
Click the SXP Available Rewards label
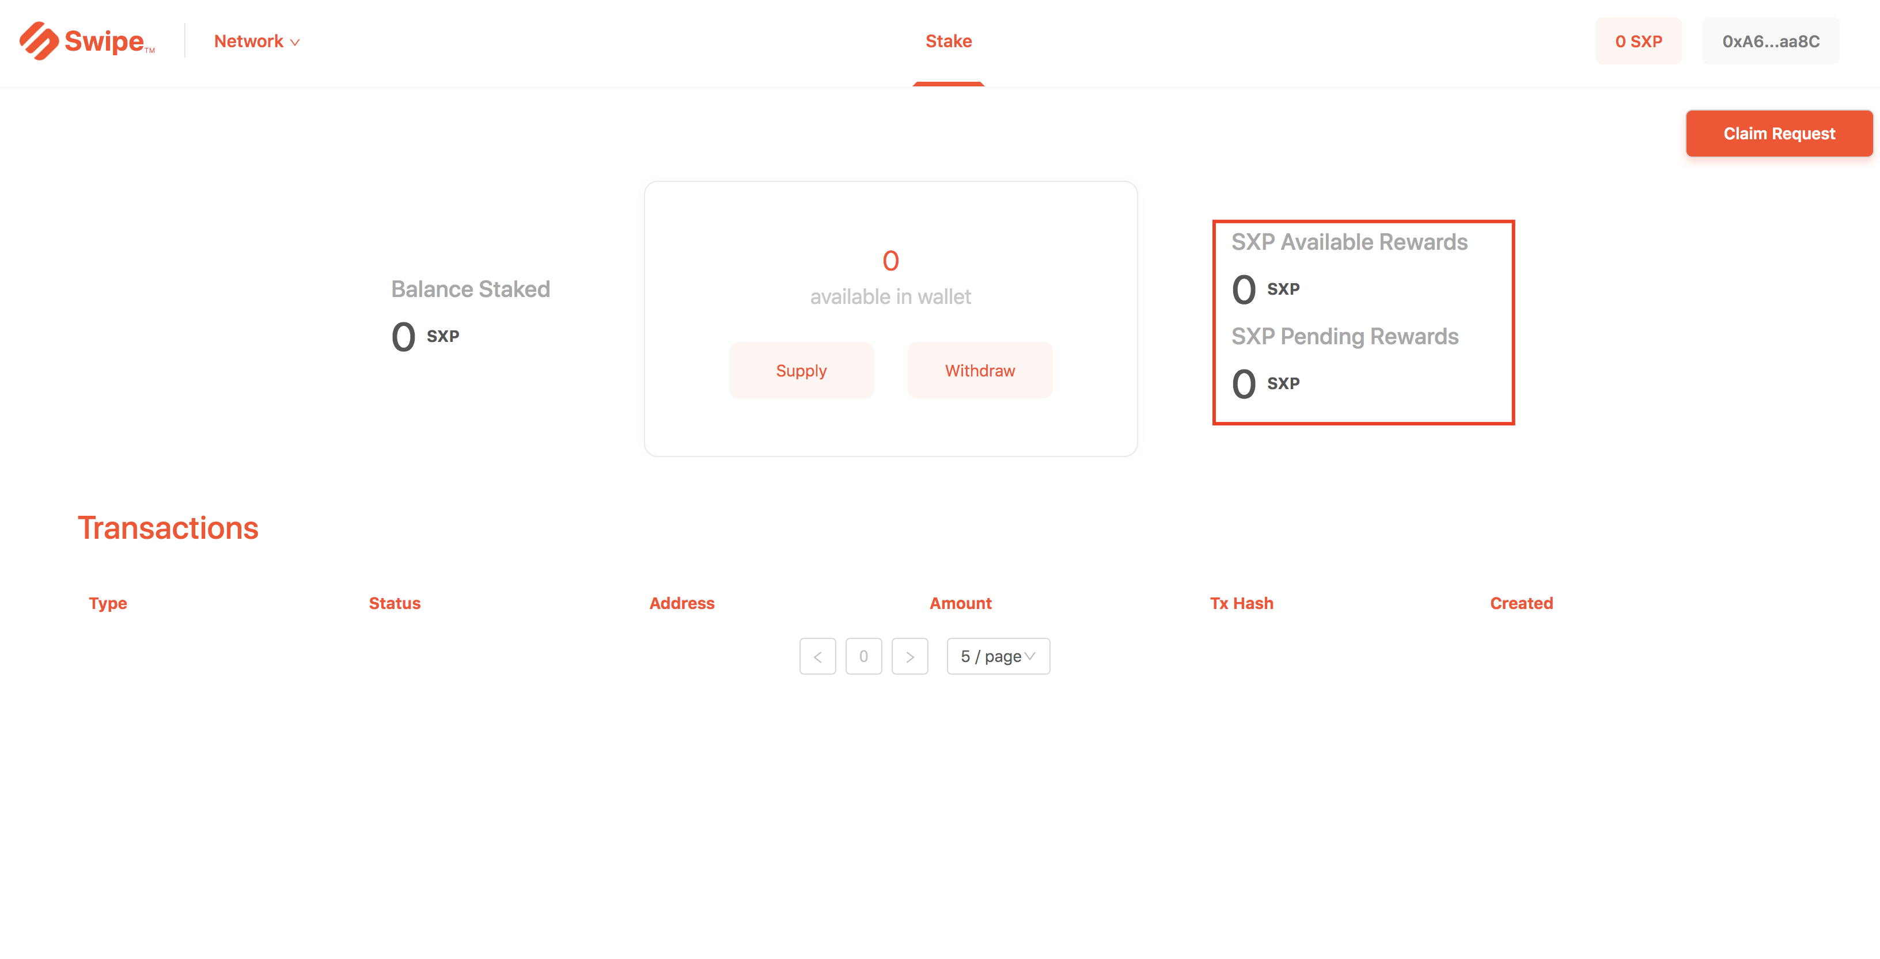[x=1349, y=242]
